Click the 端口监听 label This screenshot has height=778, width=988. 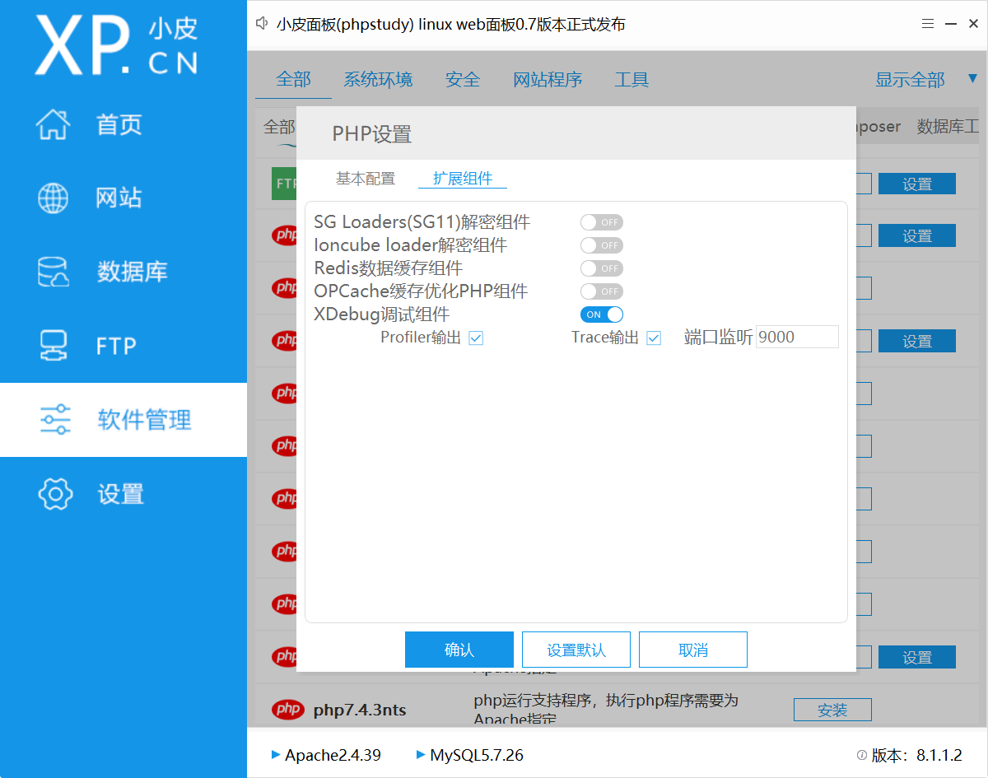[719, 338]
